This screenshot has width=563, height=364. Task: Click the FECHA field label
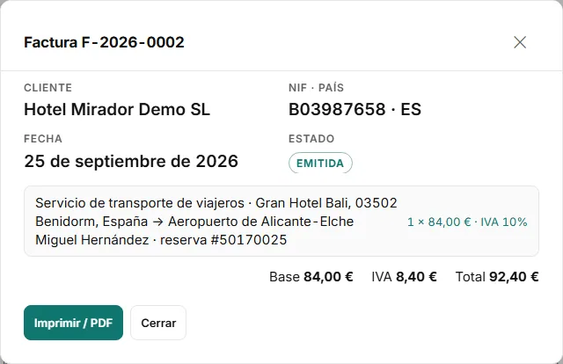[43, 139]
